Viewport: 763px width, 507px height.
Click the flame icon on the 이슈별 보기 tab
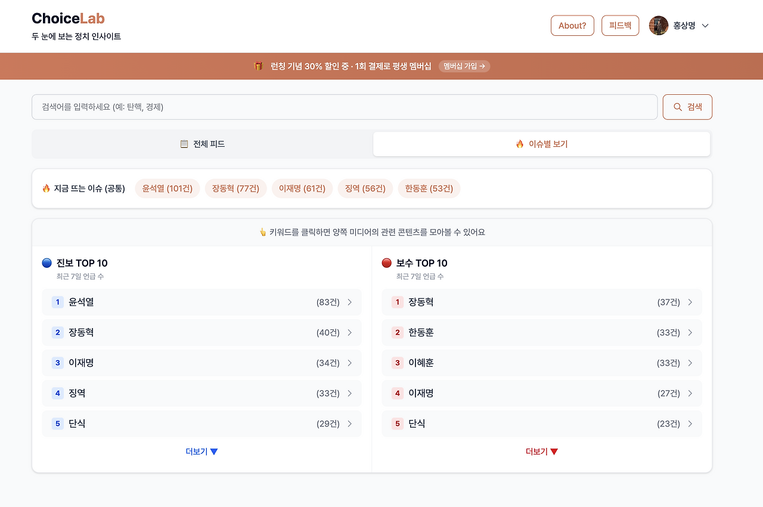click(521, 143)
